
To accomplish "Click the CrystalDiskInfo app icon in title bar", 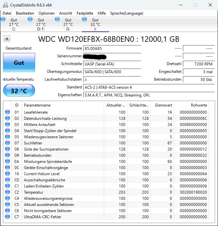I will click(x=5, y=5).
